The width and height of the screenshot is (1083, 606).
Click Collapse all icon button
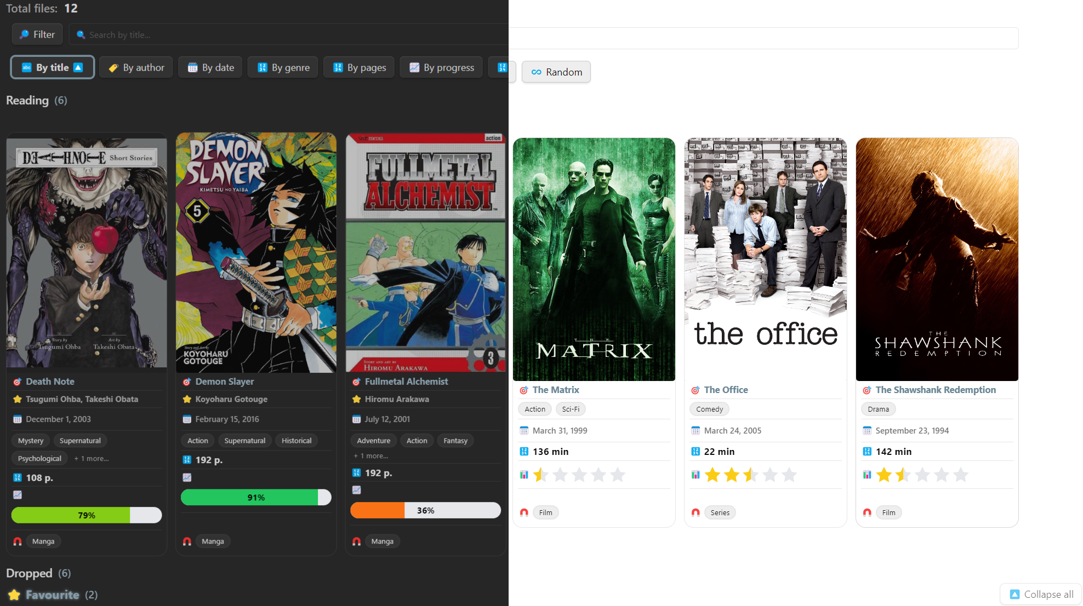point(1041,594)
